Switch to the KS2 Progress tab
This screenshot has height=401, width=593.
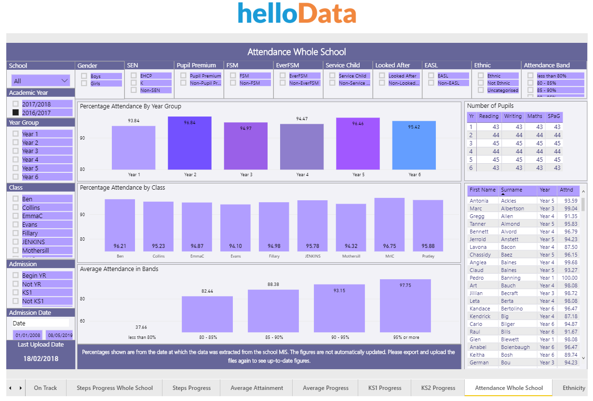437,388
